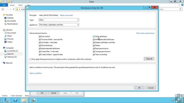
Task: Toggle the Read permissions checkbox
Action: pos(94,48)
